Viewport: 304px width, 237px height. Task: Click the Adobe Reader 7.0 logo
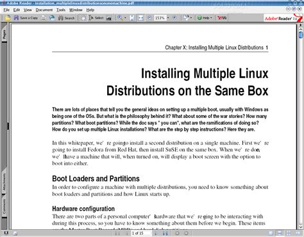tap(283, 18)
